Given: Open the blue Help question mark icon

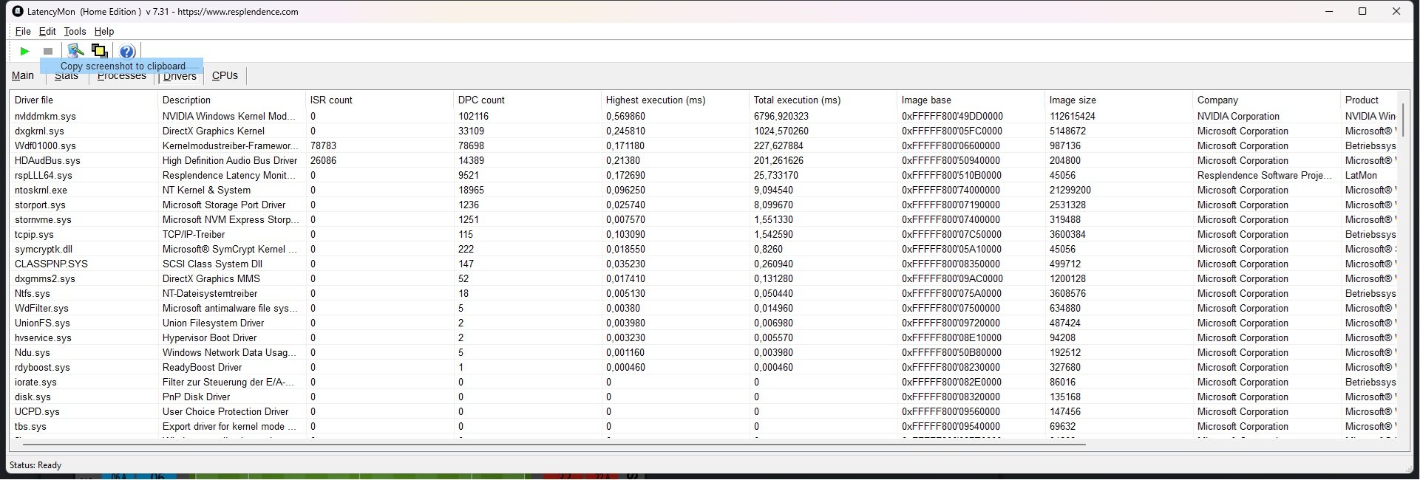Looking at the screenshot, I should point(127,51).
